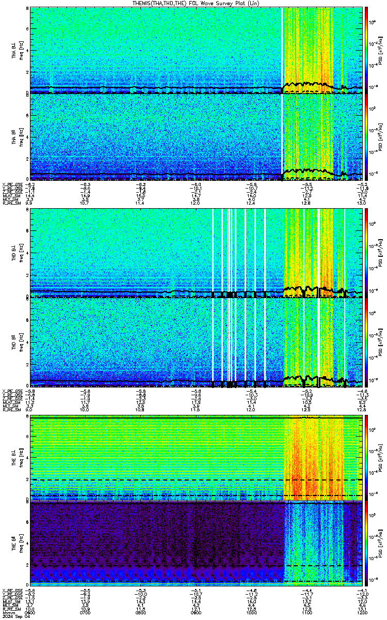Click the color bar beside THA B-parallel panel
Viewport: 387px width, 620px height.
click(367, 137)
